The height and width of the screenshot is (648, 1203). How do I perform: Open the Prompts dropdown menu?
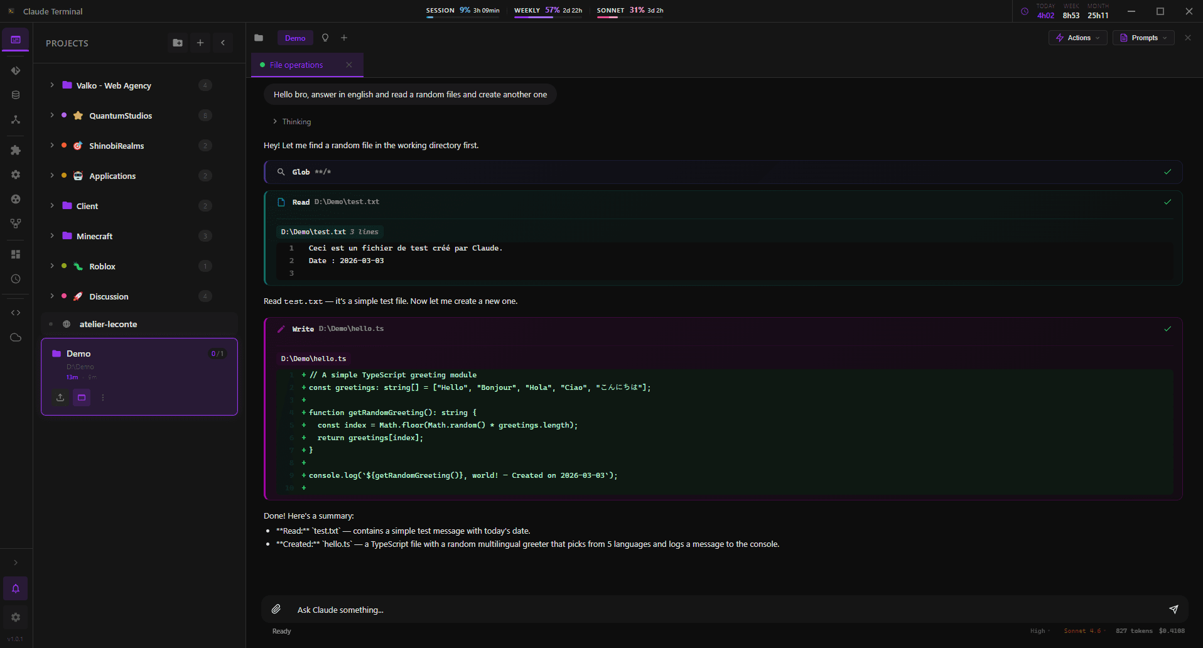(x=1143, y=38)
